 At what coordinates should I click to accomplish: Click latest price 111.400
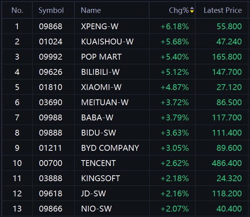tap(227, 133)
